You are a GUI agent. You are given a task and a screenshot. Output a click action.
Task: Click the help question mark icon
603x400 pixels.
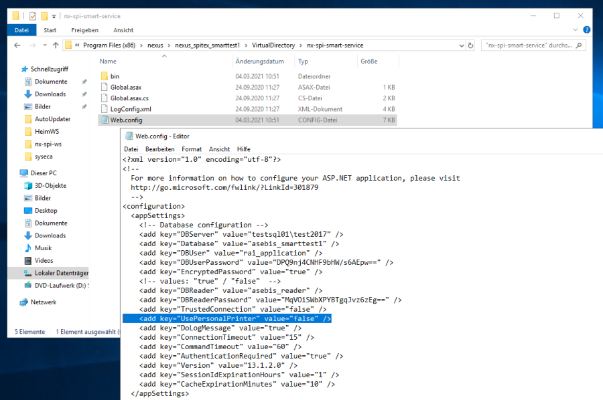pyautogui.click(x=586, y=30)
